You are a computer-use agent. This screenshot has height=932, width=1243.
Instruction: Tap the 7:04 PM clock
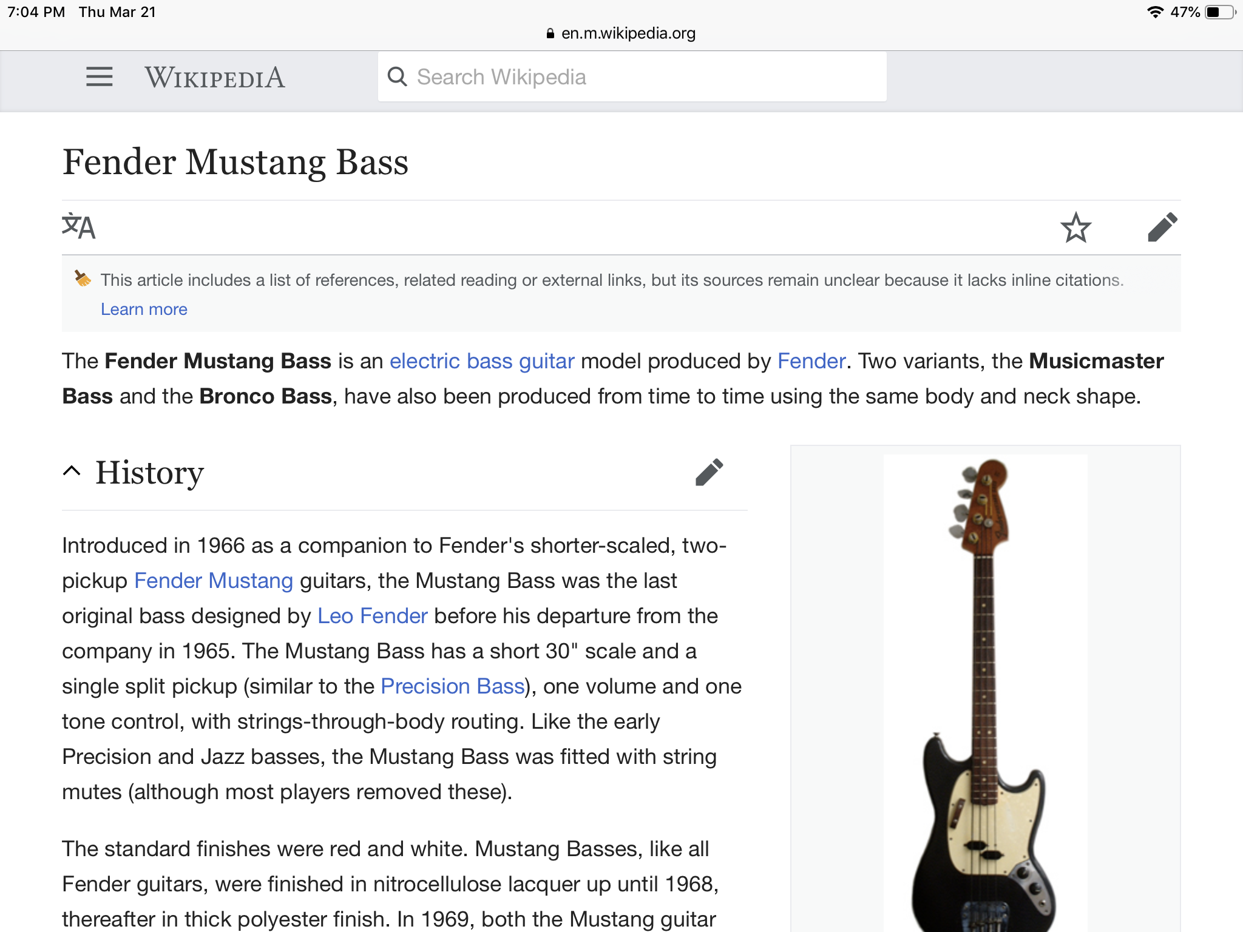coord(36,12)
